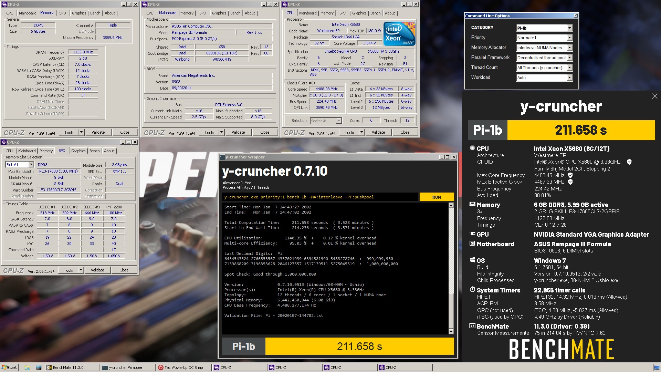This screenshot has width=661, height=372.
Task: Open Tools dropdown arrow in CPU-Z SPD window
Action: (x=81, y=270)
